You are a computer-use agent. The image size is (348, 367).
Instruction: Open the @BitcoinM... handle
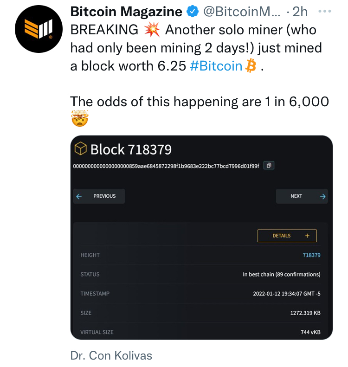pos(242,12)
